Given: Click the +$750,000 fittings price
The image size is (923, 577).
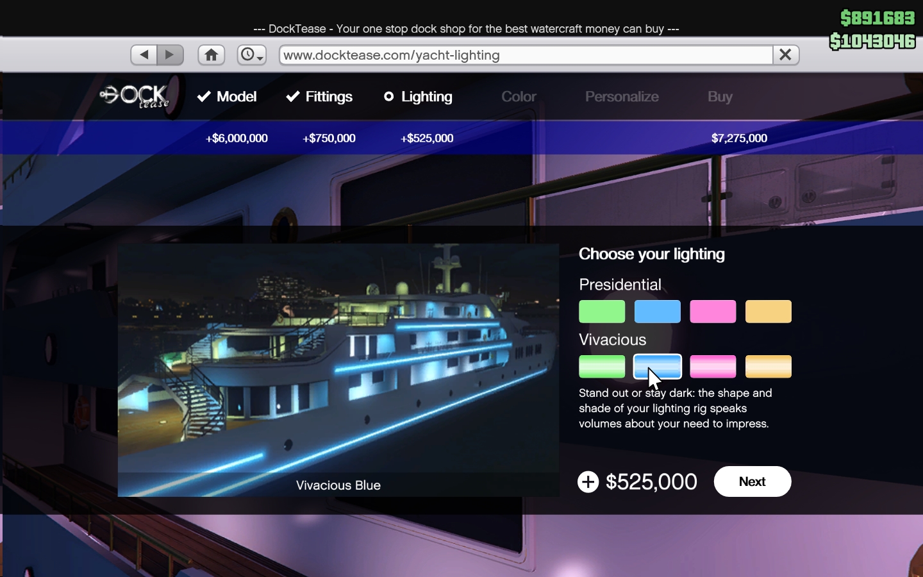Looking at the screenshot, I should coord(329,138).
